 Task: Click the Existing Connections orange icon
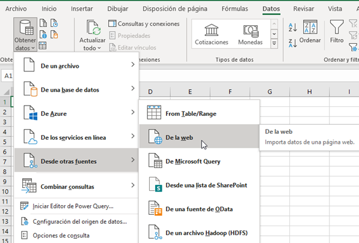pos(54,34)
